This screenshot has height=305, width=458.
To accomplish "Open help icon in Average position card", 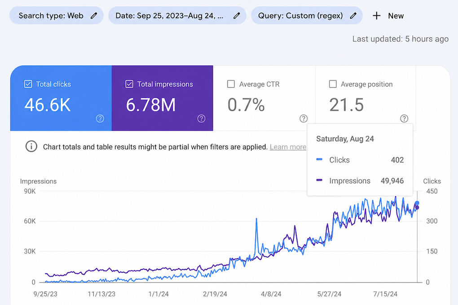I will click(x=404, y=119).
